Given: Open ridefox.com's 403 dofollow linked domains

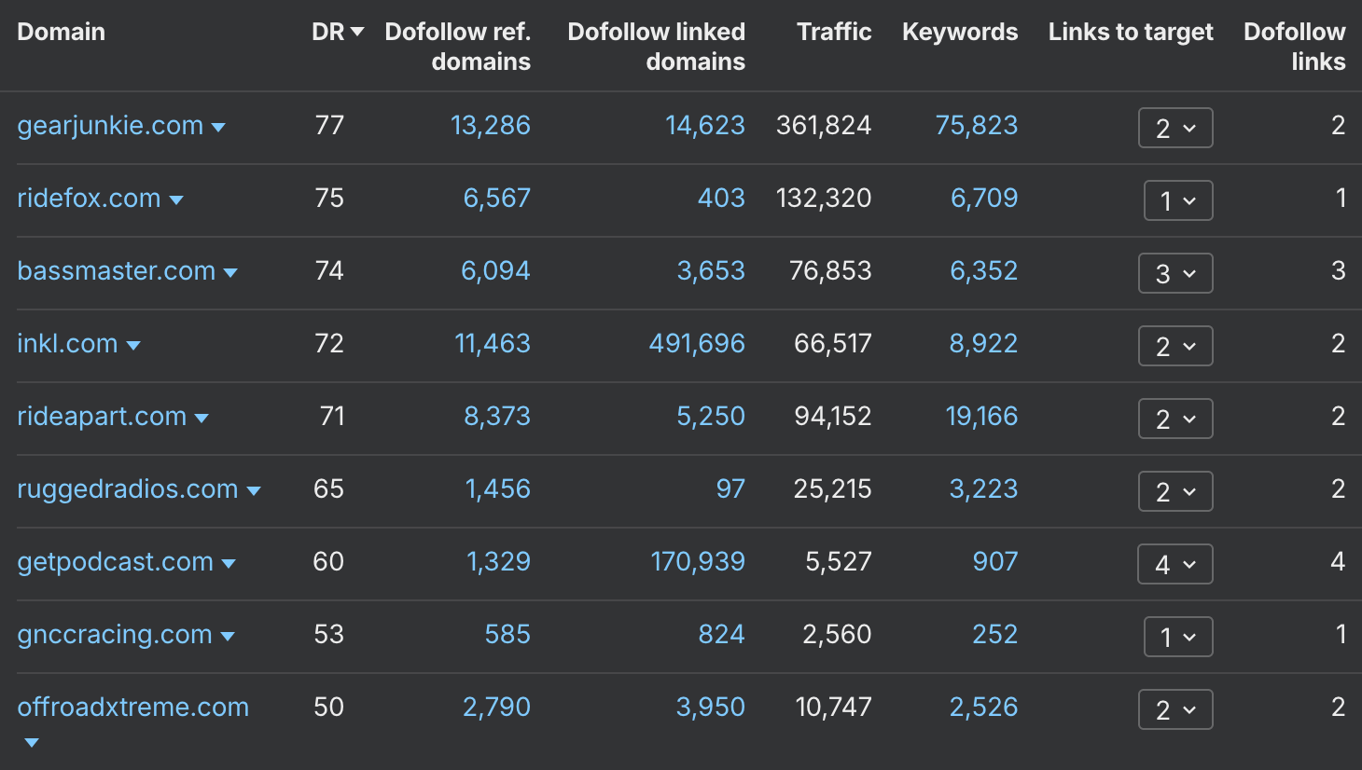Looking at the screenshot, I should click(721, 199).
